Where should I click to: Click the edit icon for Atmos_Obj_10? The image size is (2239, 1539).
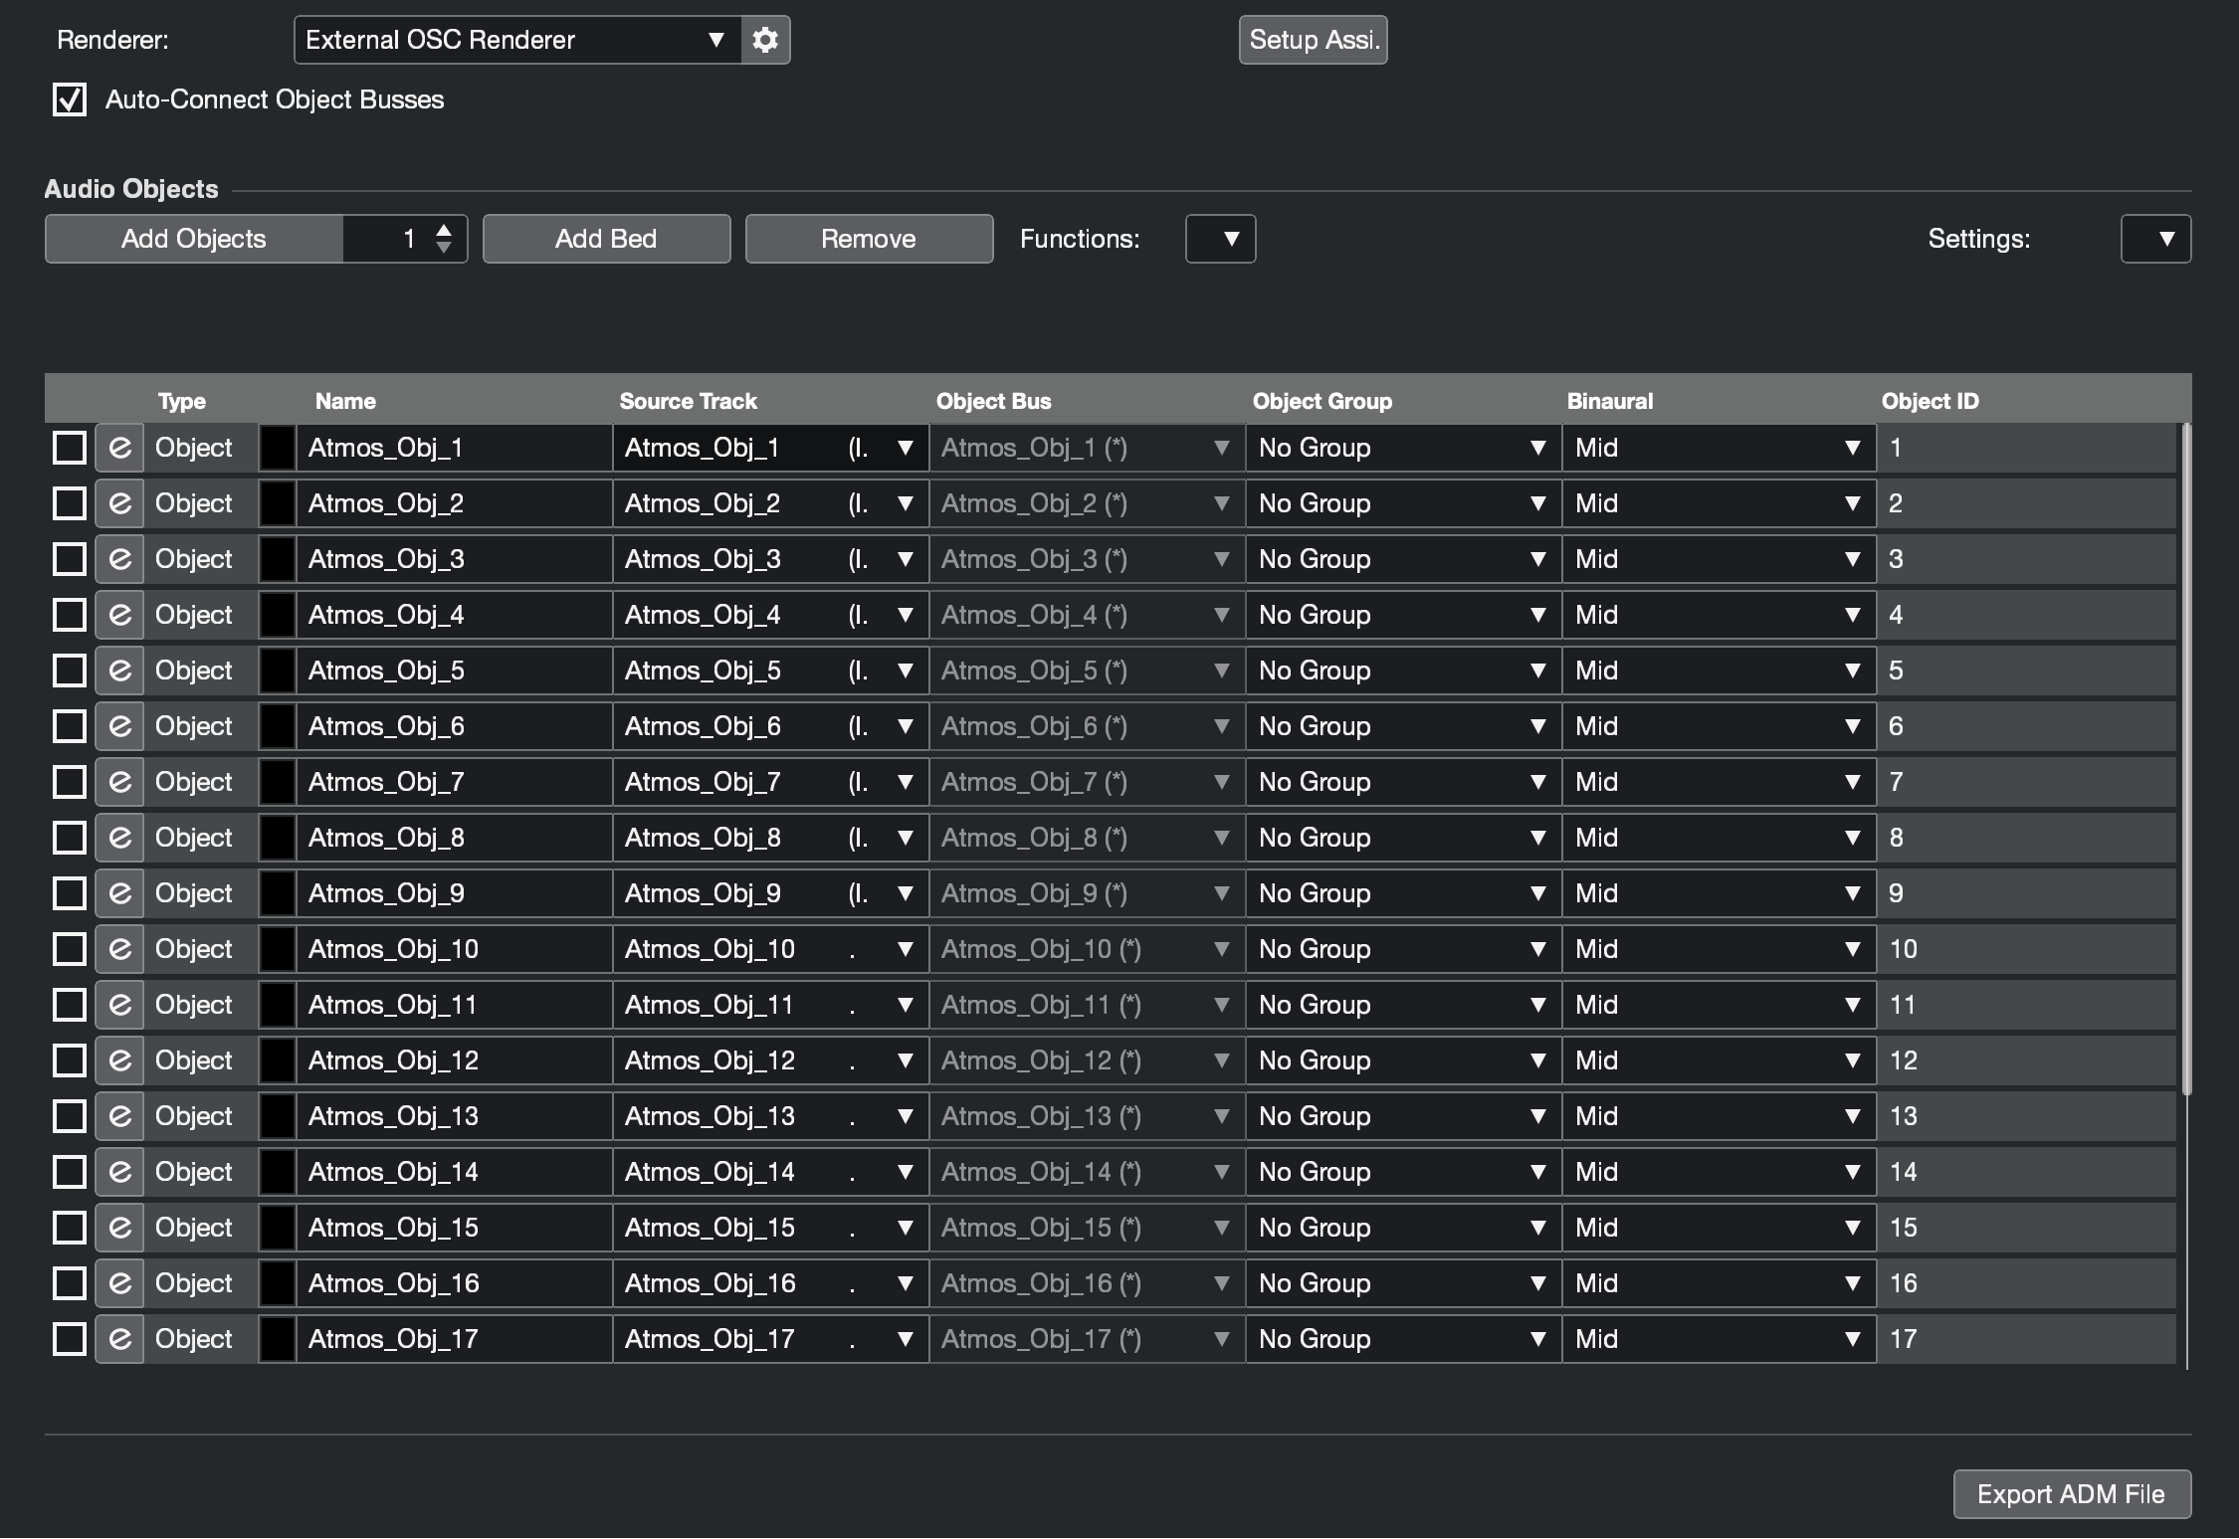point(119,949)
